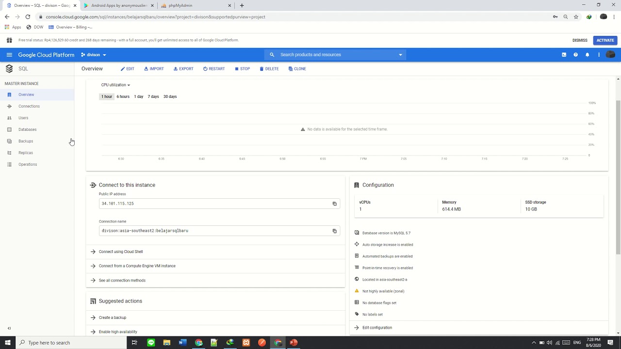Open the Connections sidebar item

pyautogui.click(x=37, y=106)
